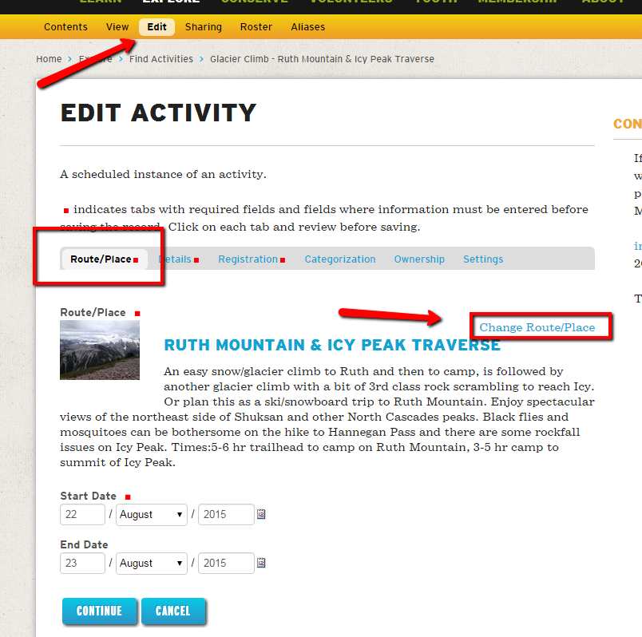The image size is (642, 637).
Task: Click the Change Route/Place link
Action: pyautogui.click(x=537, y=327)
